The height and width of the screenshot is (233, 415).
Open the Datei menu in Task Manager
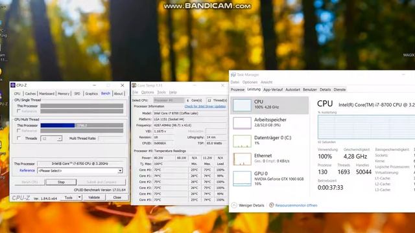coord(235,82)
